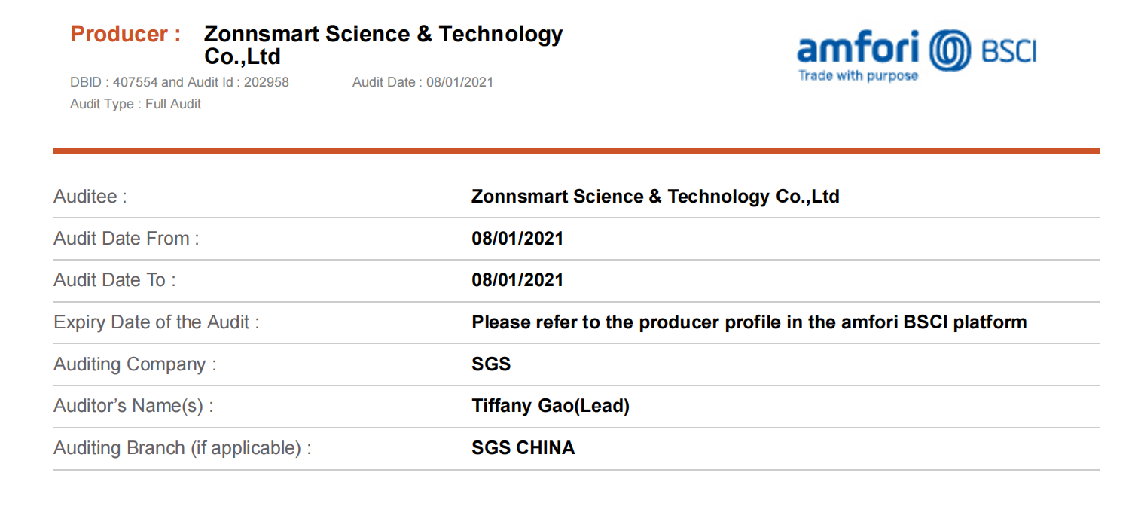This screenshot has width=1138, height=506.
Task: Click the Audit Date From value
Action: [517, 239]
